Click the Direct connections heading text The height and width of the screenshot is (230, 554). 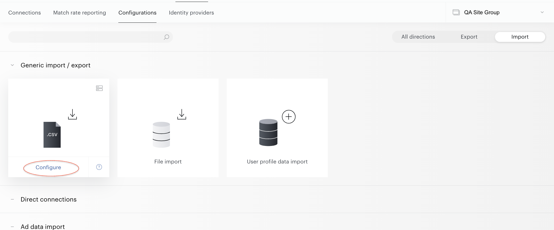click(49, 199)
